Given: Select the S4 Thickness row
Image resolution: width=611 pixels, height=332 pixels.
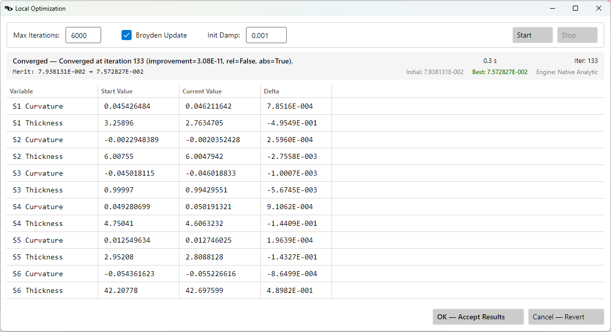Looking at the screenshot, I should (x=305, y=223).
